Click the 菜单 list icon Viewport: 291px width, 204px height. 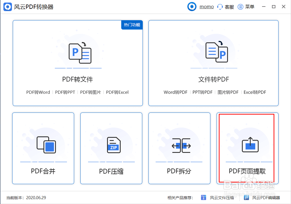[x=240, y=7]
